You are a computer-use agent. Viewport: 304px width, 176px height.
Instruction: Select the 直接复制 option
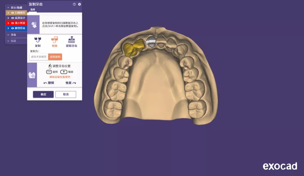click(x=55, y=57)
